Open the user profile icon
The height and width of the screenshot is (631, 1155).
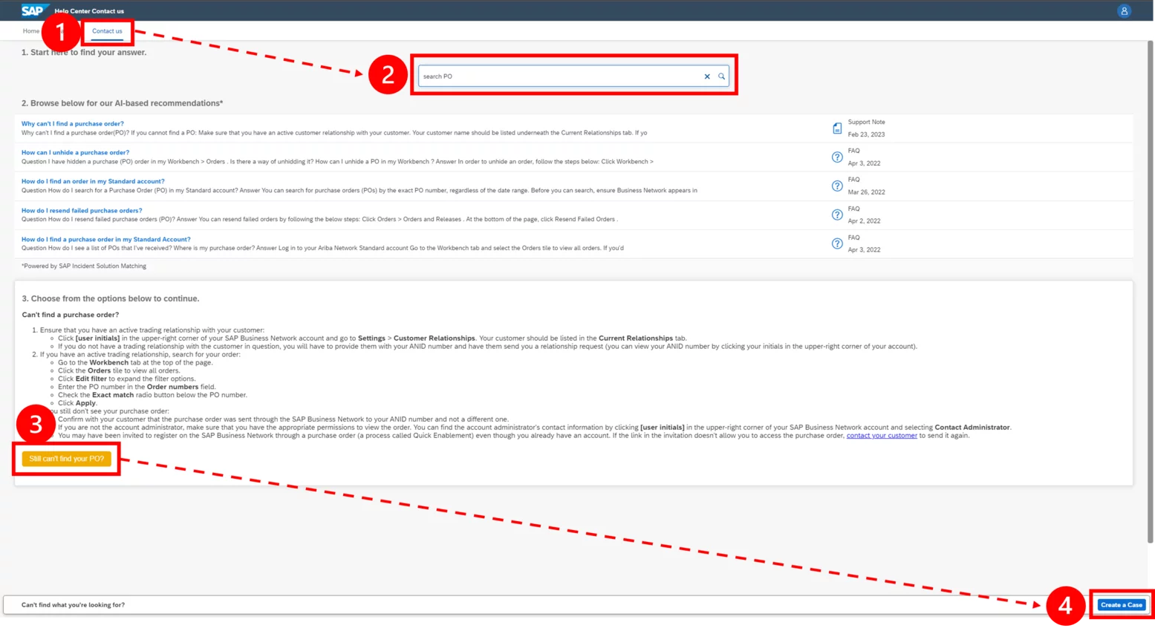pyautogui.click(x=1124, y=10)
